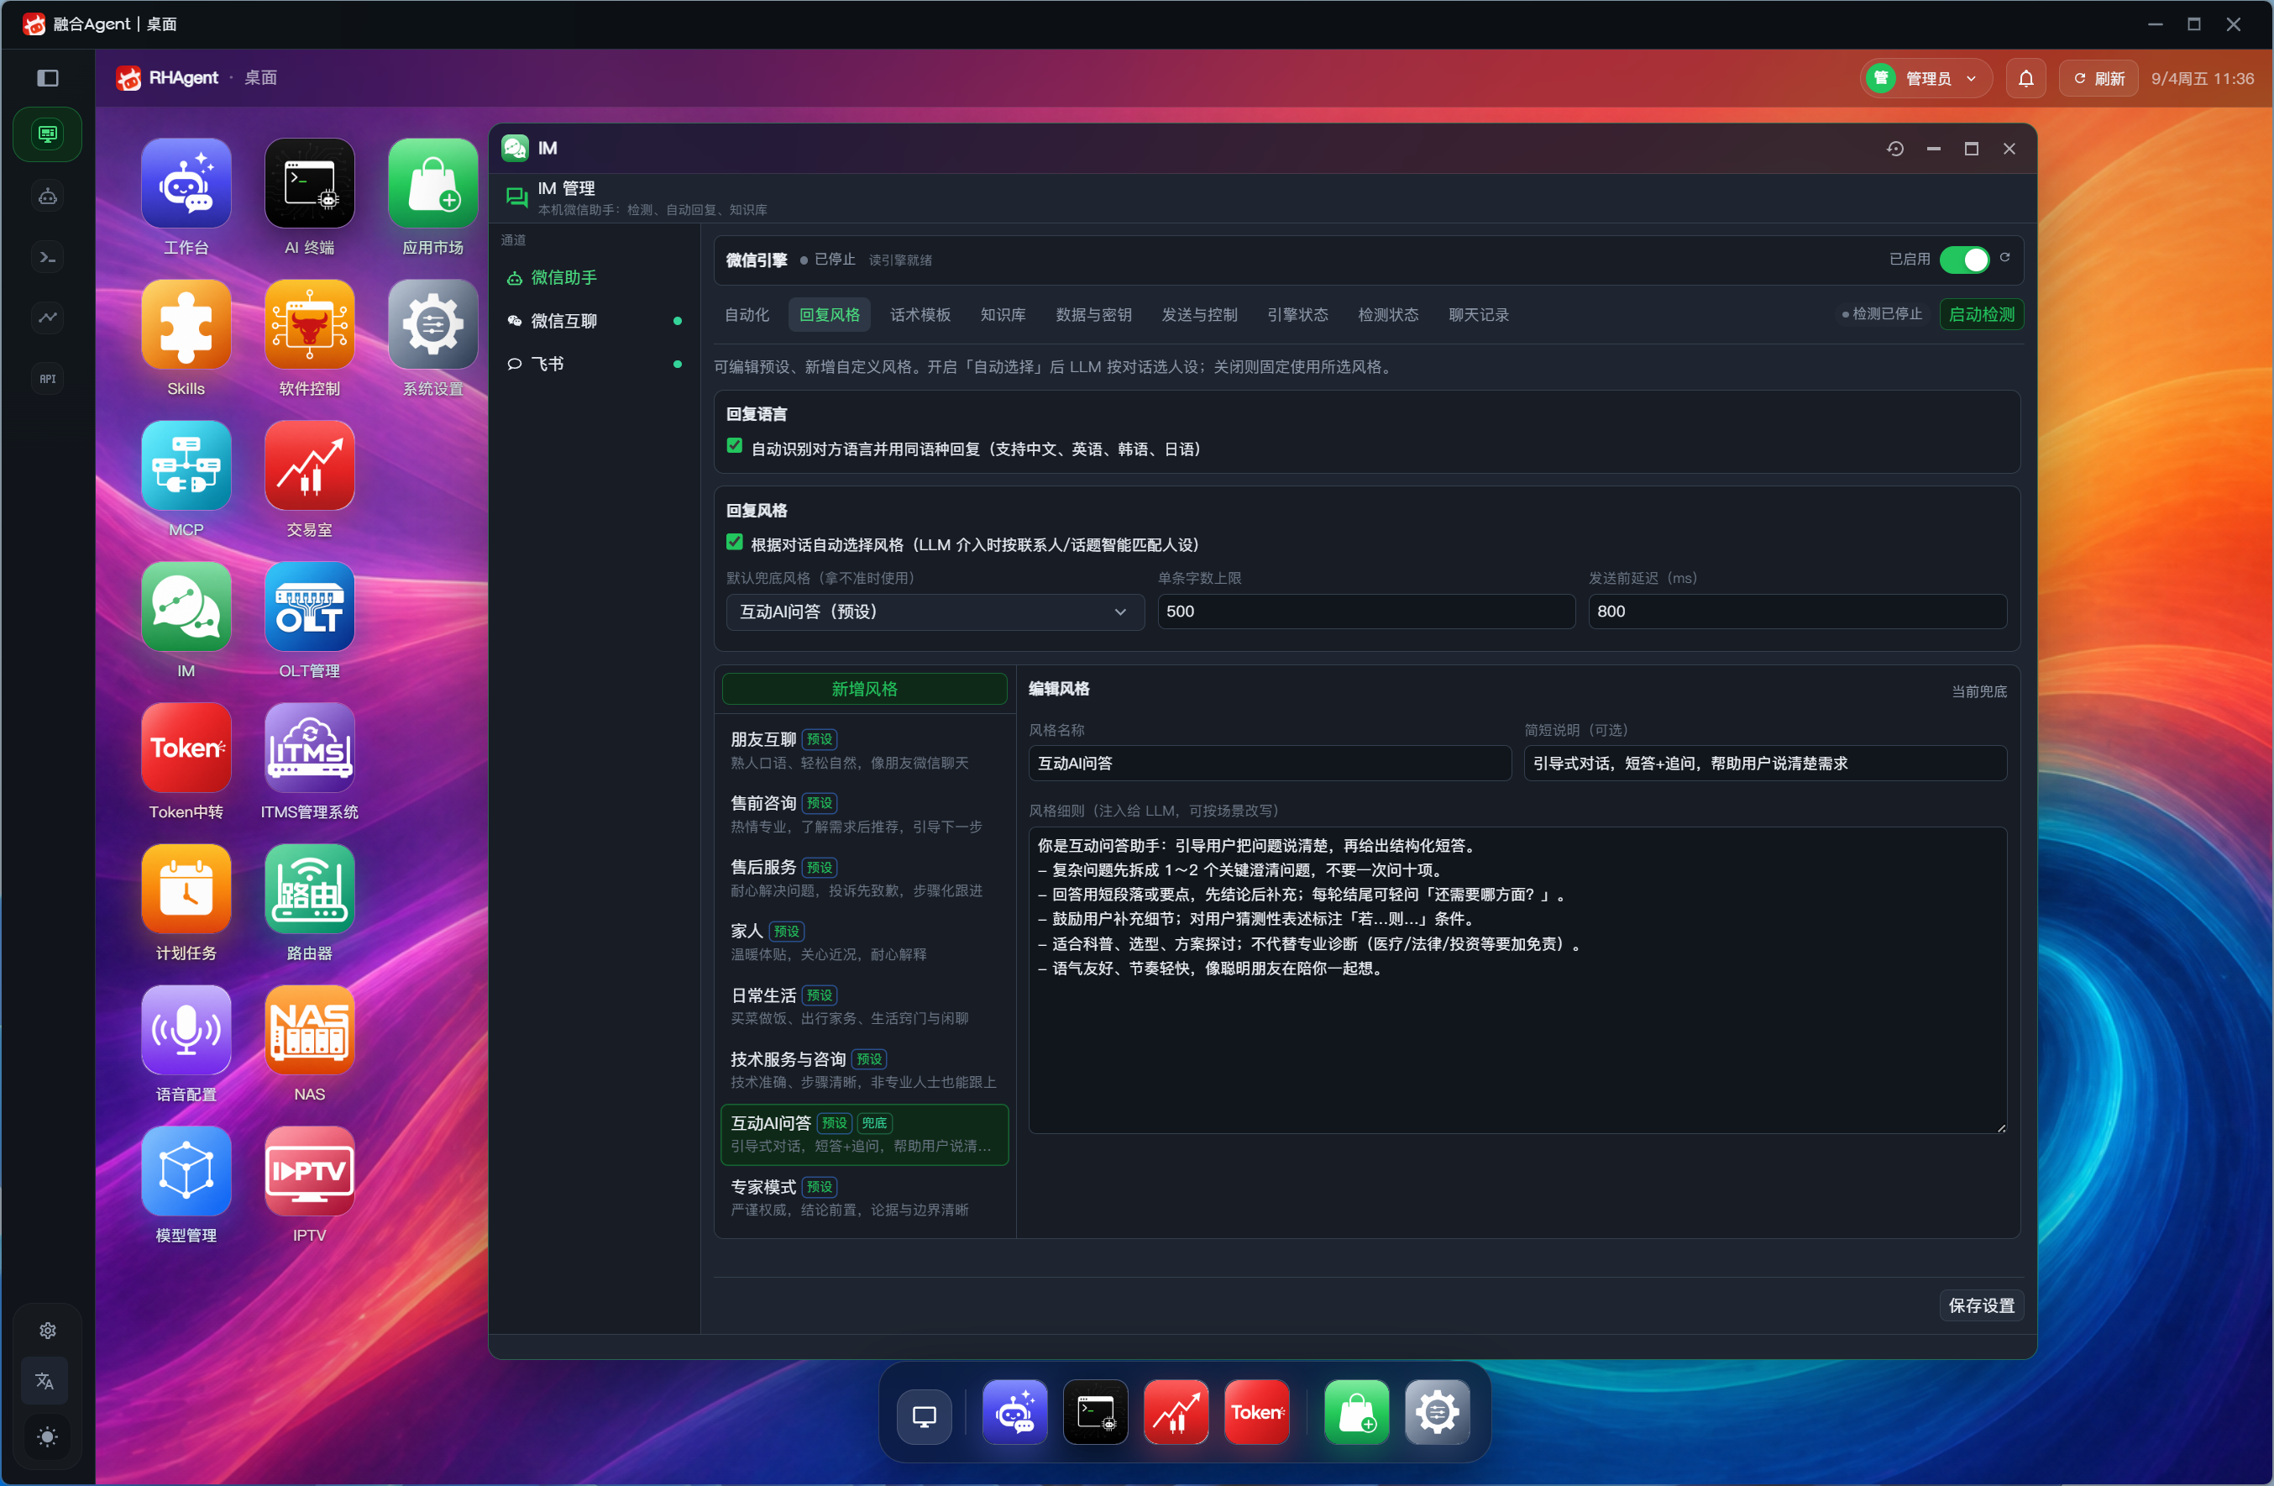Launch the IPTV desktop icon
Image resolution: width=2274 pixels, height=1486 pixels.
(310, 1172)
